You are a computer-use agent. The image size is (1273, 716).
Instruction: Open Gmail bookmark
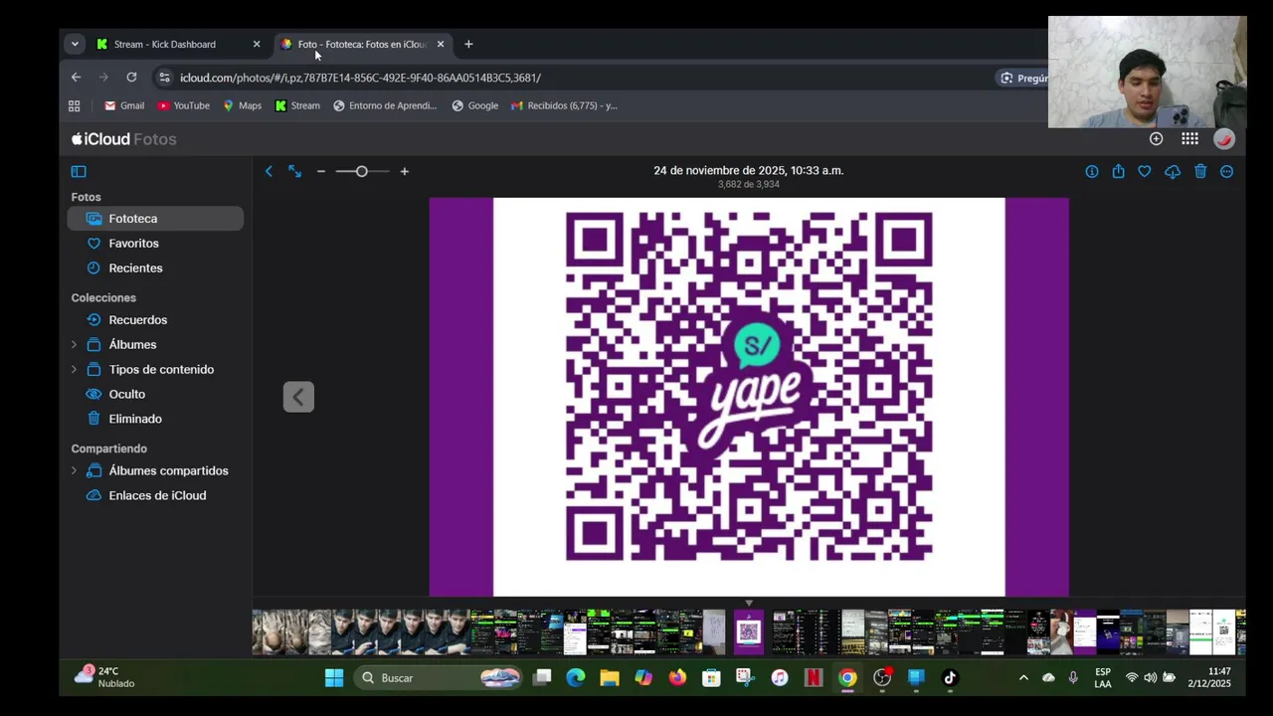tap(124, 105)
